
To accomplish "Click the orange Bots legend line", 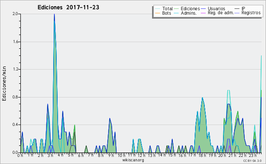I will click(x=157, y=13).
